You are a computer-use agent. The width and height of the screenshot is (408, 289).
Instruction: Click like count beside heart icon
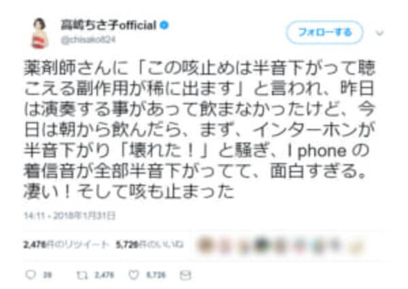(x=156, y=275)
